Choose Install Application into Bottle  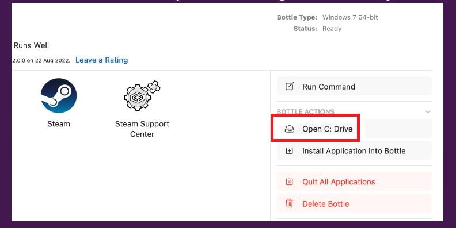point(354,151)
